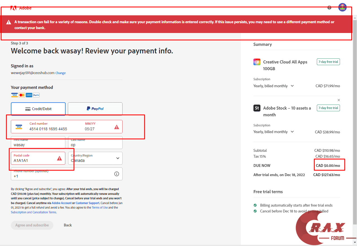Click the green check beside Cancel before Dec 18

255,211
